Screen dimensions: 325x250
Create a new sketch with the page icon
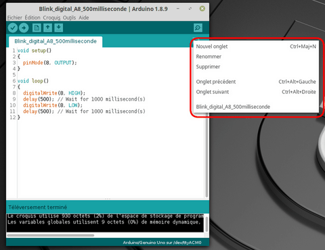[37, 28]
